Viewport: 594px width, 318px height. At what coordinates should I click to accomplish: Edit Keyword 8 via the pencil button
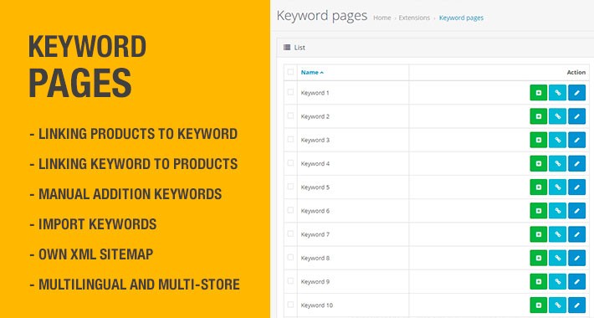pos(576,258)
